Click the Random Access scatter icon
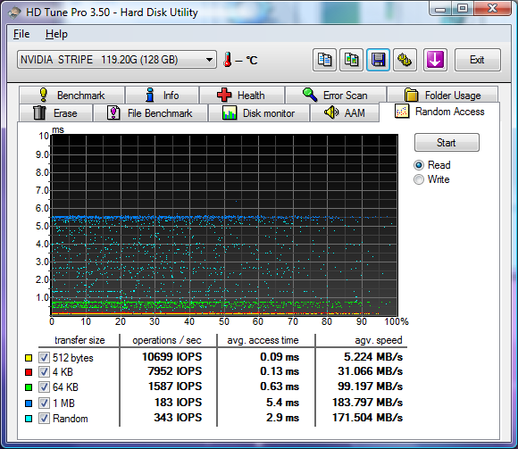518x449 pixels. (x=402, y=112)
